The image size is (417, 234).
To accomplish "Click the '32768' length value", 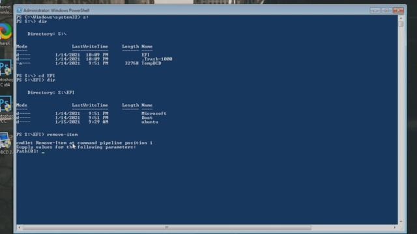I will tap(132, 64).
